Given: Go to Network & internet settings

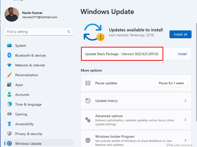Looking at the screenshot, I should (39, 65).
